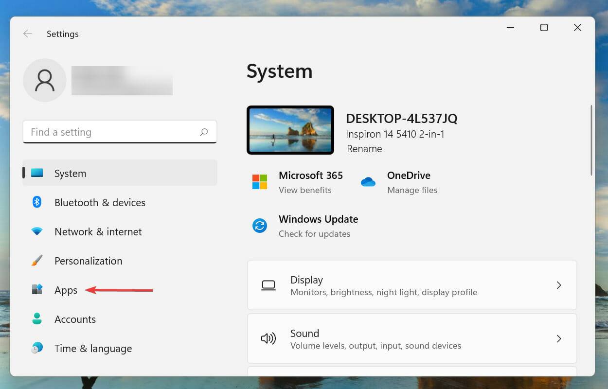Expand Sound settings via its chevron
Screen dimensions: 608x389
click(559, 339)
